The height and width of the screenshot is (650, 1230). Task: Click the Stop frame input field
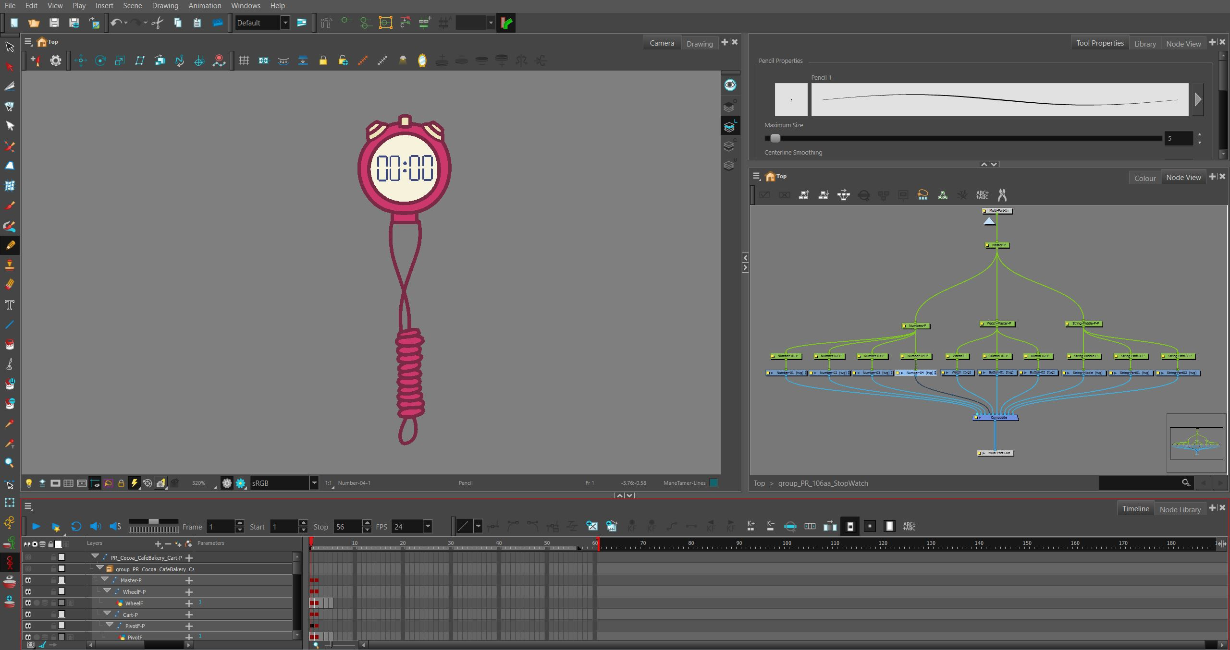[x=348, y=527]
